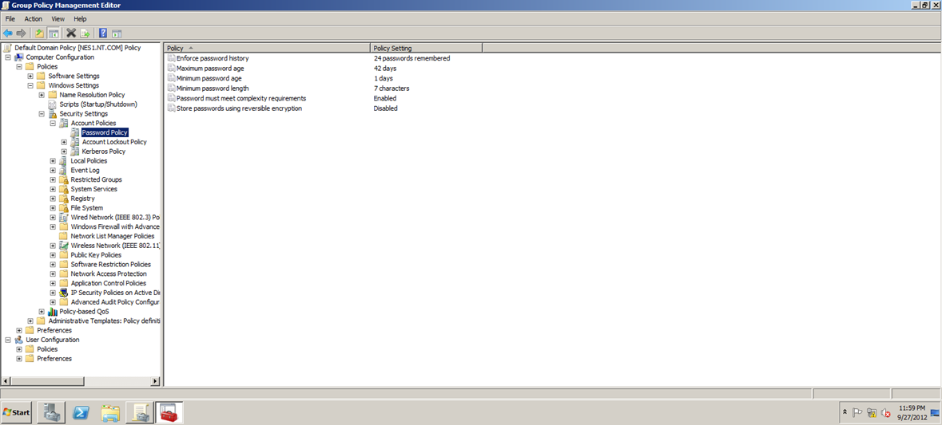
Task: Select Software Restriction Policies in tree
Action: click(x=110, y=265)
